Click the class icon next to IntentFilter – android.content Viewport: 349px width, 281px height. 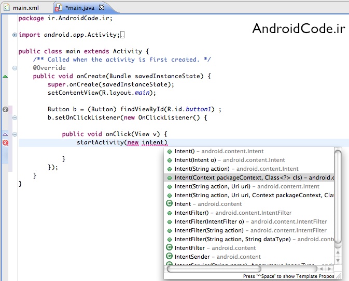tap(169, 248)
